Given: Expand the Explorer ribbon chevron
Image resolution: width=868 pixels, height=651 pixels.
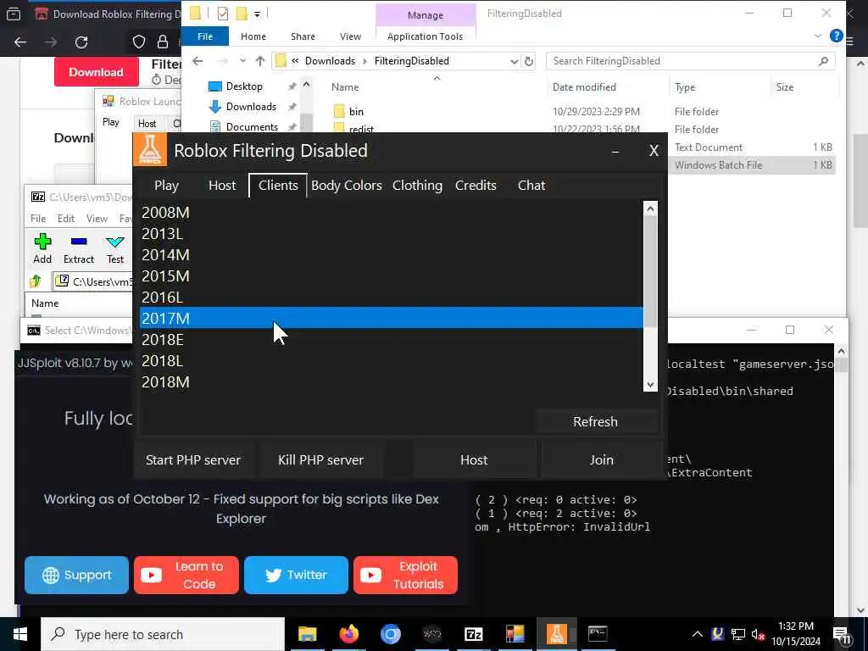Looking at the screenshot, I should (x=818, y=36).
